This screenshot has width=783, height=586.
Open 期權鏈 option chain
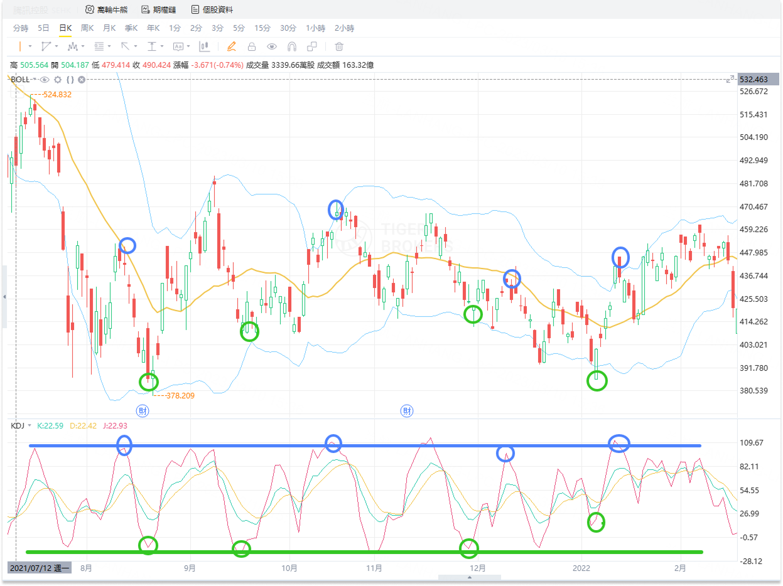click(x=159, y=9)
